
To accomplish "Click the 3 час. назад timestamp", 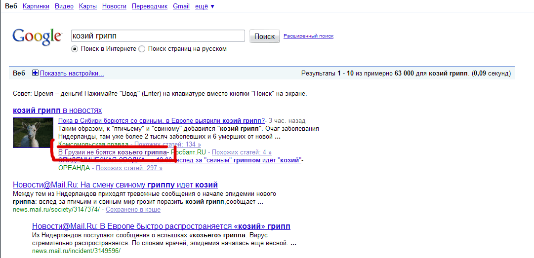I will click(287, 121).
